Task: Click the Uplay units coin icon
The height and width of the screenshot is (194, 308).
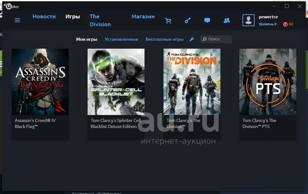Action: click(285, 24)
